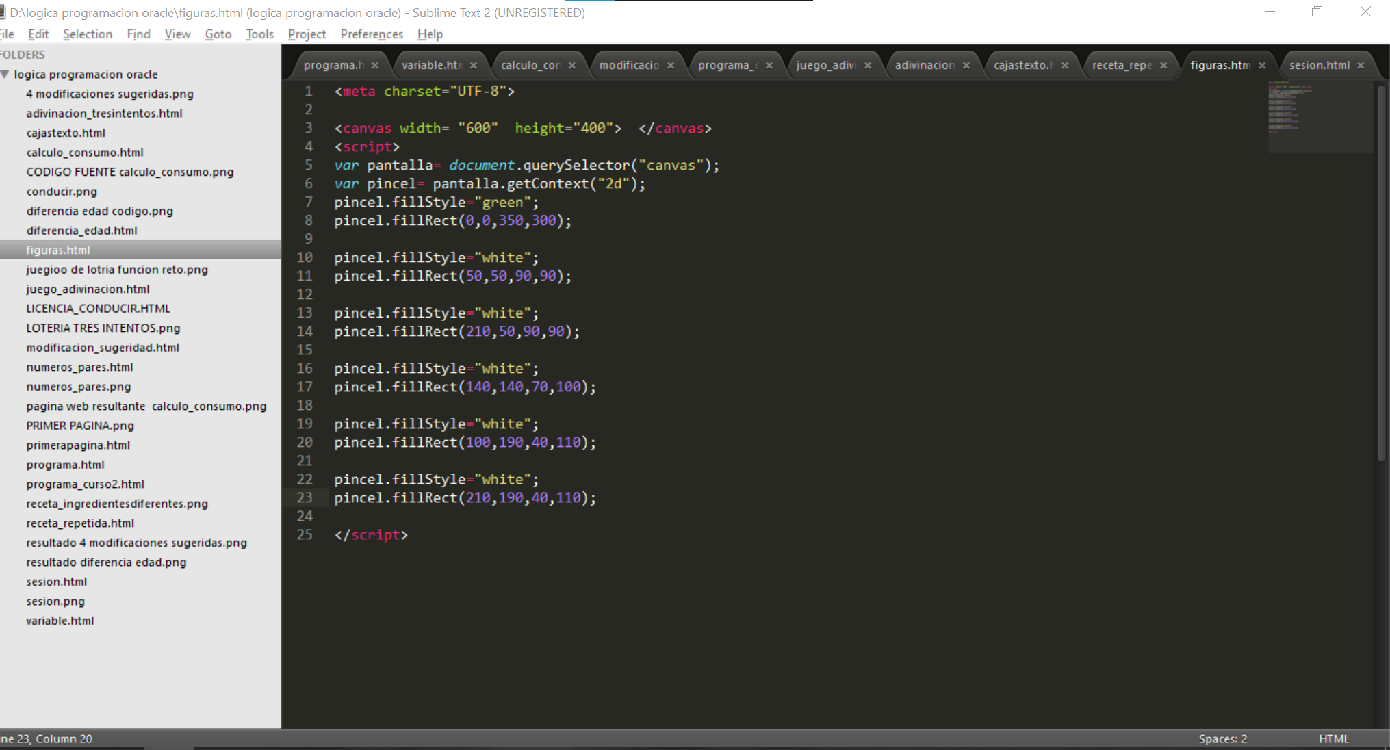Open primerapagina.html from sidebar

pos(78,445)
